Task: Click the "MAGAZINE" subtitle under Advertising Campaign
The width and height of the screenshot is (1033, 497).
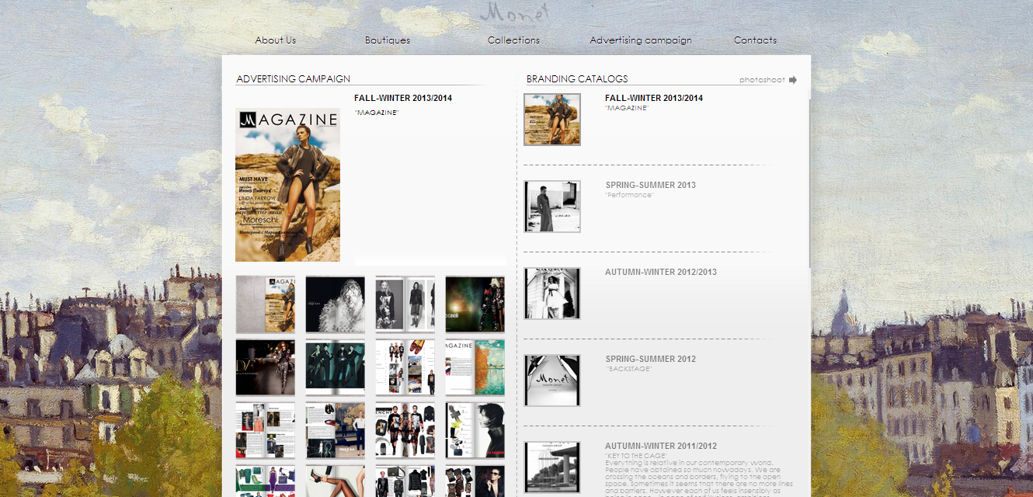Action: [x=377, y=113]
